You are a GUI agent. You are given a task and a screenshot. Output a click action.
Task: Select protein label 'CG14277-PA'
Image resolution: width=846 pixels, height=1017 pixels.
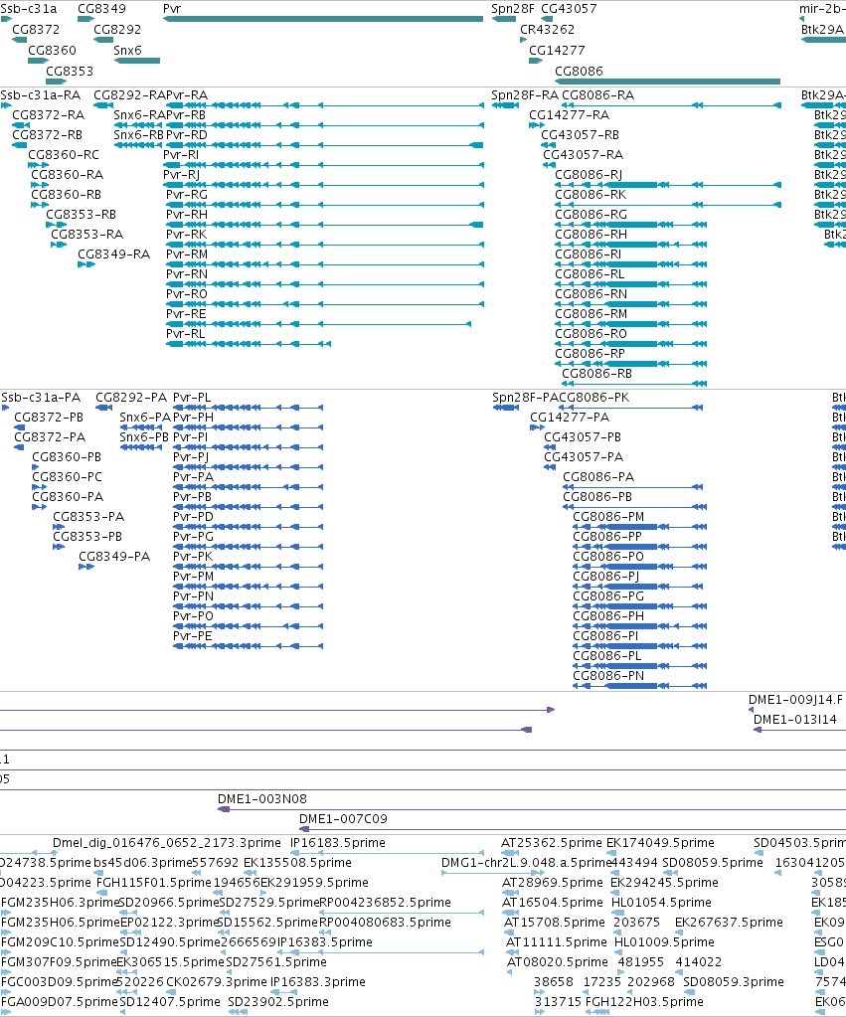[570, 418]
